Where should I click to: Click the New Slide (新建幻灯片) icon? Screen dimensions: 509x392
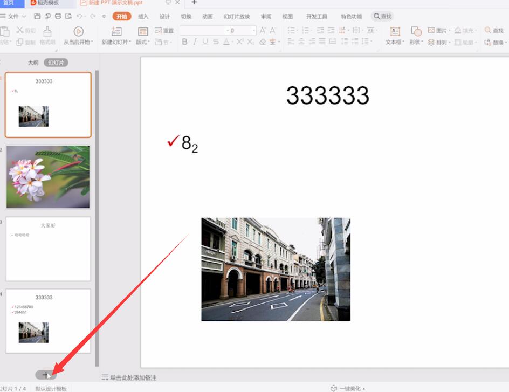pos(116,31)
